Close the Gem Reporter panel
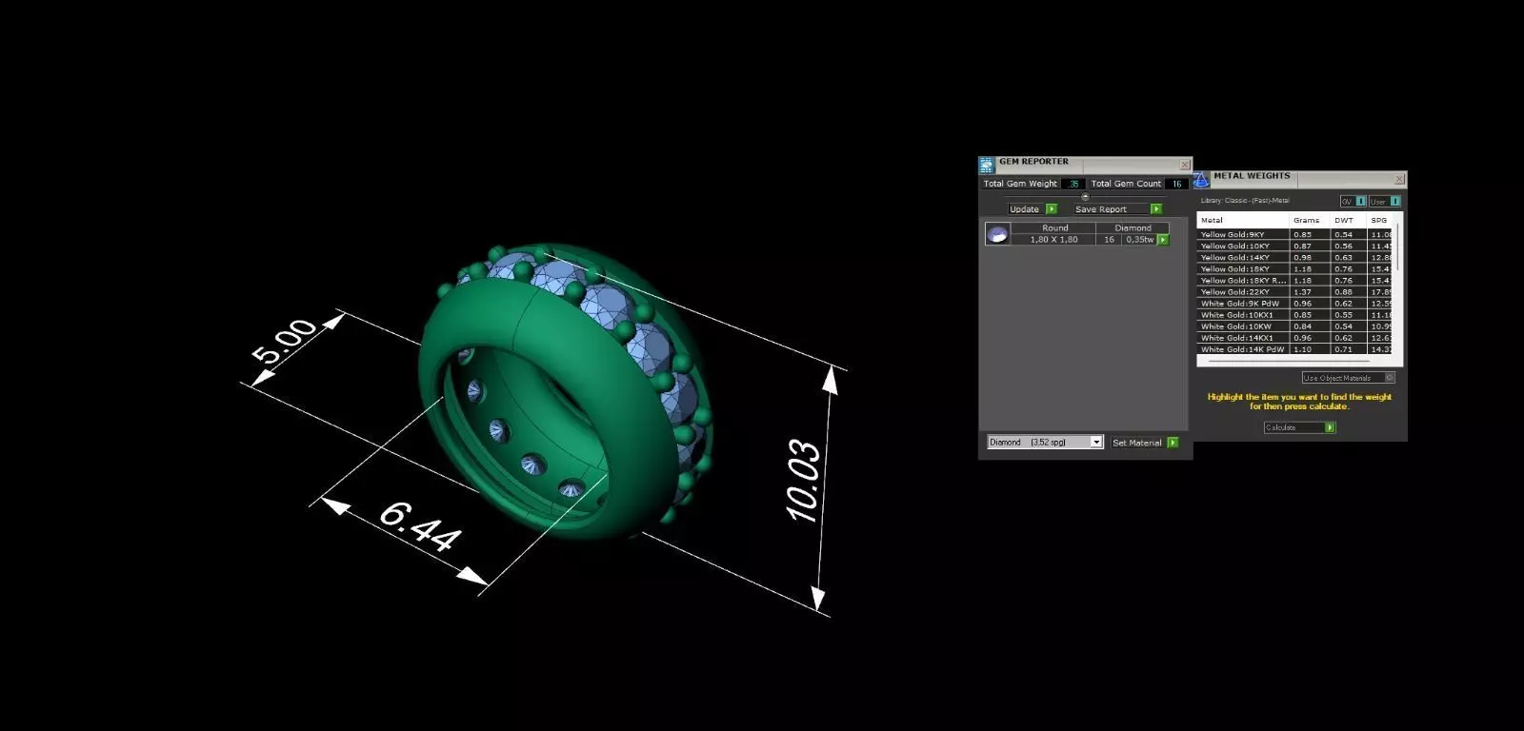The height and width of the screenshot is (731, 1524). [x=1185, y=165]
